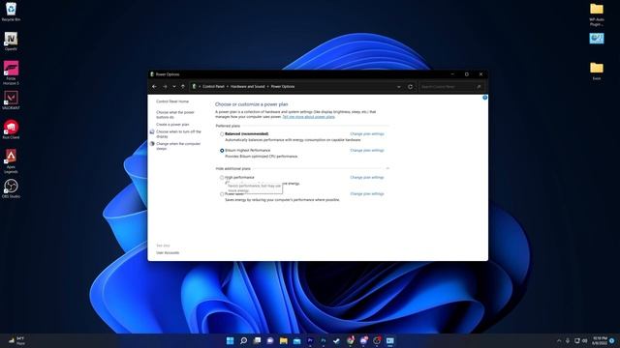Select the Balanced (recommended) power plan
Screen dimensions: 620x348
tap(222, 134)
